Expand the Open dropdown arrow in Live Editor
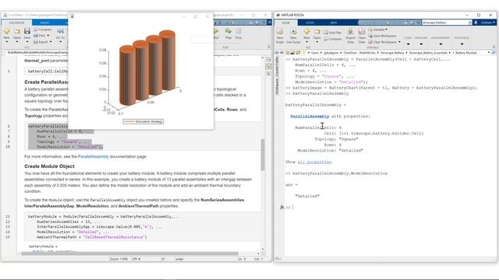 tap(17, 42)
